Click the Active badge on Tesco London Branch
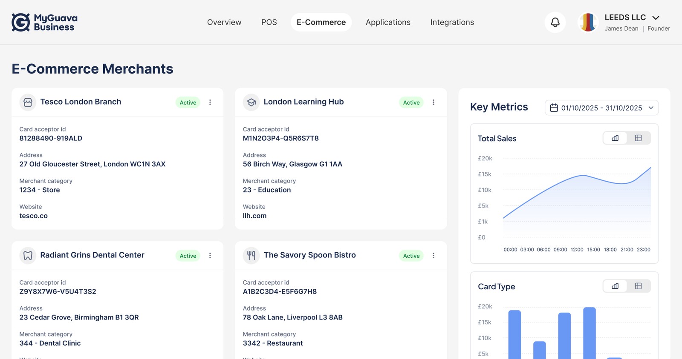This screenshot has width=682, height=359. point(188,103)
